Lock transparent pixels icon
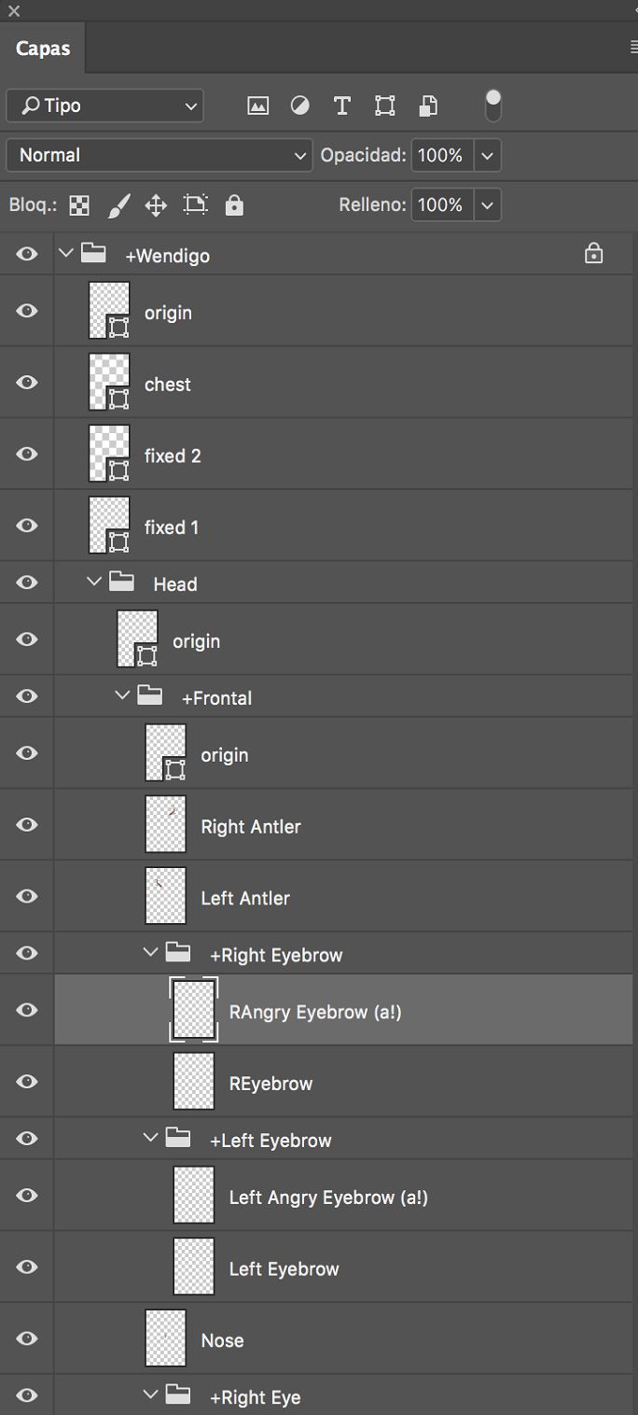Viewport: 638px width, 1415px height. pyautogui.click(x=80, y=205)
